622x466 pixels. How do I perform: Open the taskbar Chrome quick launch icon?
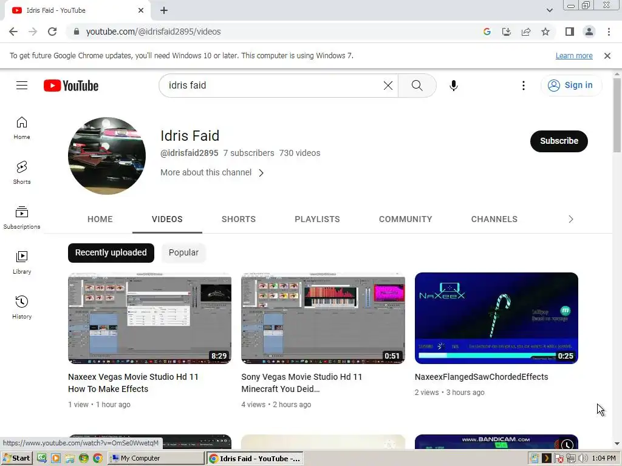98,458
